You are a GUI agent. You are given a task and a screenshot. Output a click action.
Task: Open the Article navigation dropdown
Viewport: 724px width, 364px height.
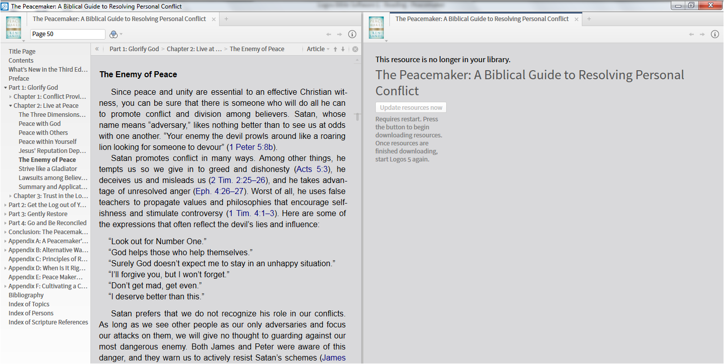[318, 49]
